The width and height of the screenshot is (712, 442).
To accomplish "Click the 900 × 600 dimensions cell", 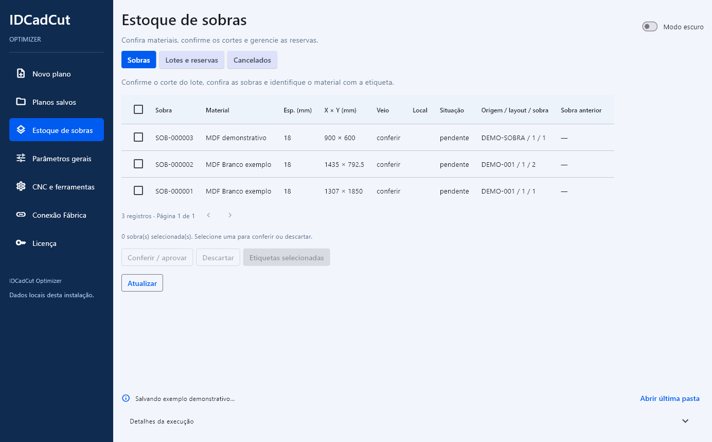I will click(340, 138).
